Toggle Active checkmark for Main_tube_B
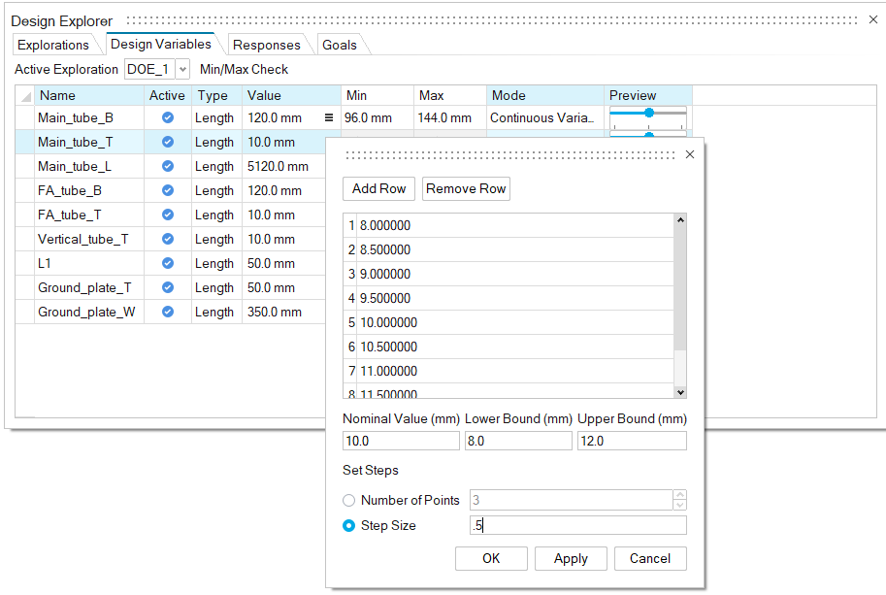The image size is (886, 595). click(167, 117)
